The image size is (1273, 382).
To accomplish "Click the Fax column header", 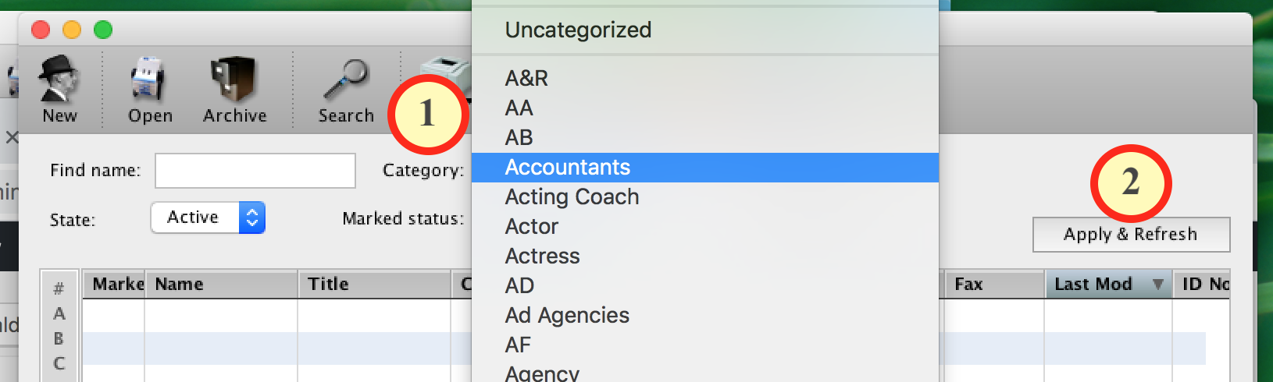I will coord(994,285).
